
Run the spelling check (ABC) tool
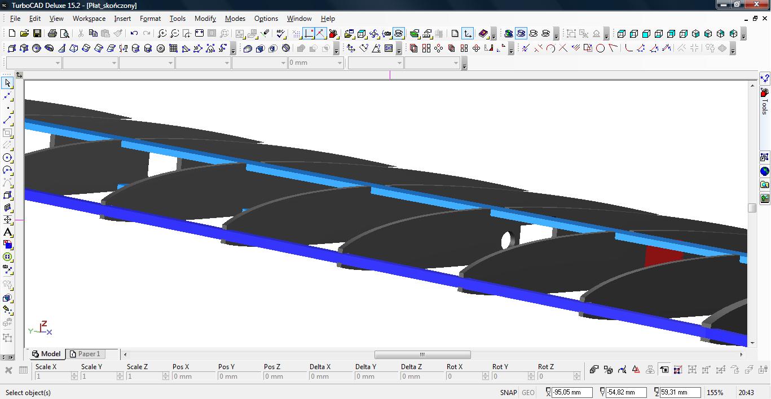[x=280, y=34]
